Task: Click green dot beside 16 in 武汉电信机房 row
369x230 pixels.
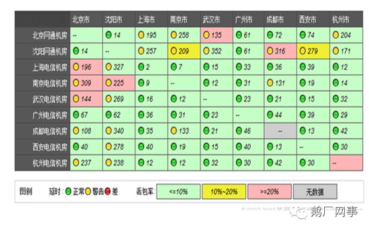Action: point(141,99)
